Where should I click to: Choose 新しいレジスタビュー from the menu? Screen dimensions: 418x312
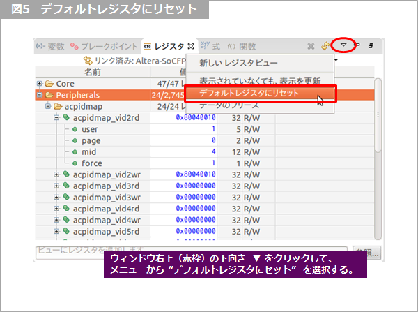click(x=238, y=64)
